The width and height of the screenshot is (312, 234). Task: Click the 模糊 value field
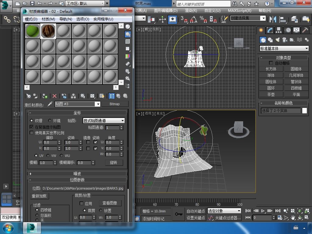pos(46,163)
